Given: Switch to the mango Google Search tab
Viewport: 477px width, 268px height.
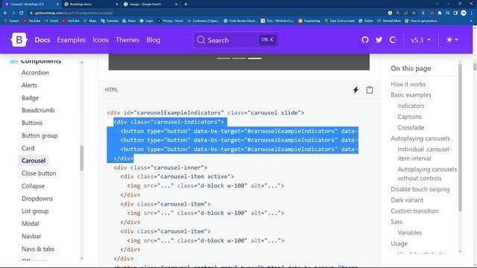Looking at the screenshot, I should (x=150, y=4).
